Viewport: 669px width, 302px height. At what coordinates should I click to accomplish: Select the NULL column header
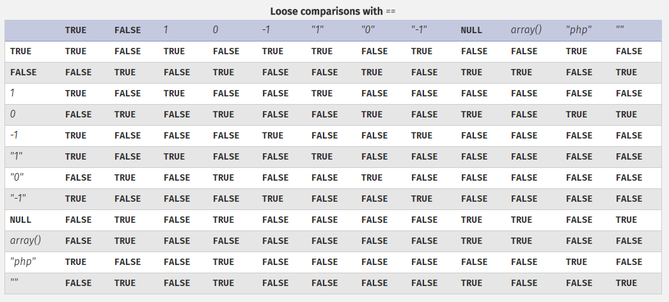pos(471,30)
